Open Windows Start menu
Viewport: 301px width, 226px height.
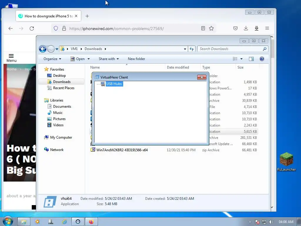(x=8, y=221)
